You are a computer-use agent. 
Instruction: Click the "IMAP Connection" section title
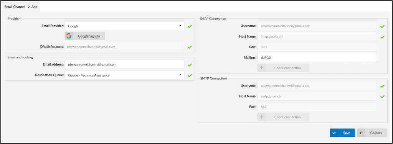click(213, 18)
